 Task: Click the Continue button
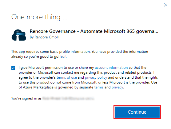pyautogui.click(x=137, y=112)
